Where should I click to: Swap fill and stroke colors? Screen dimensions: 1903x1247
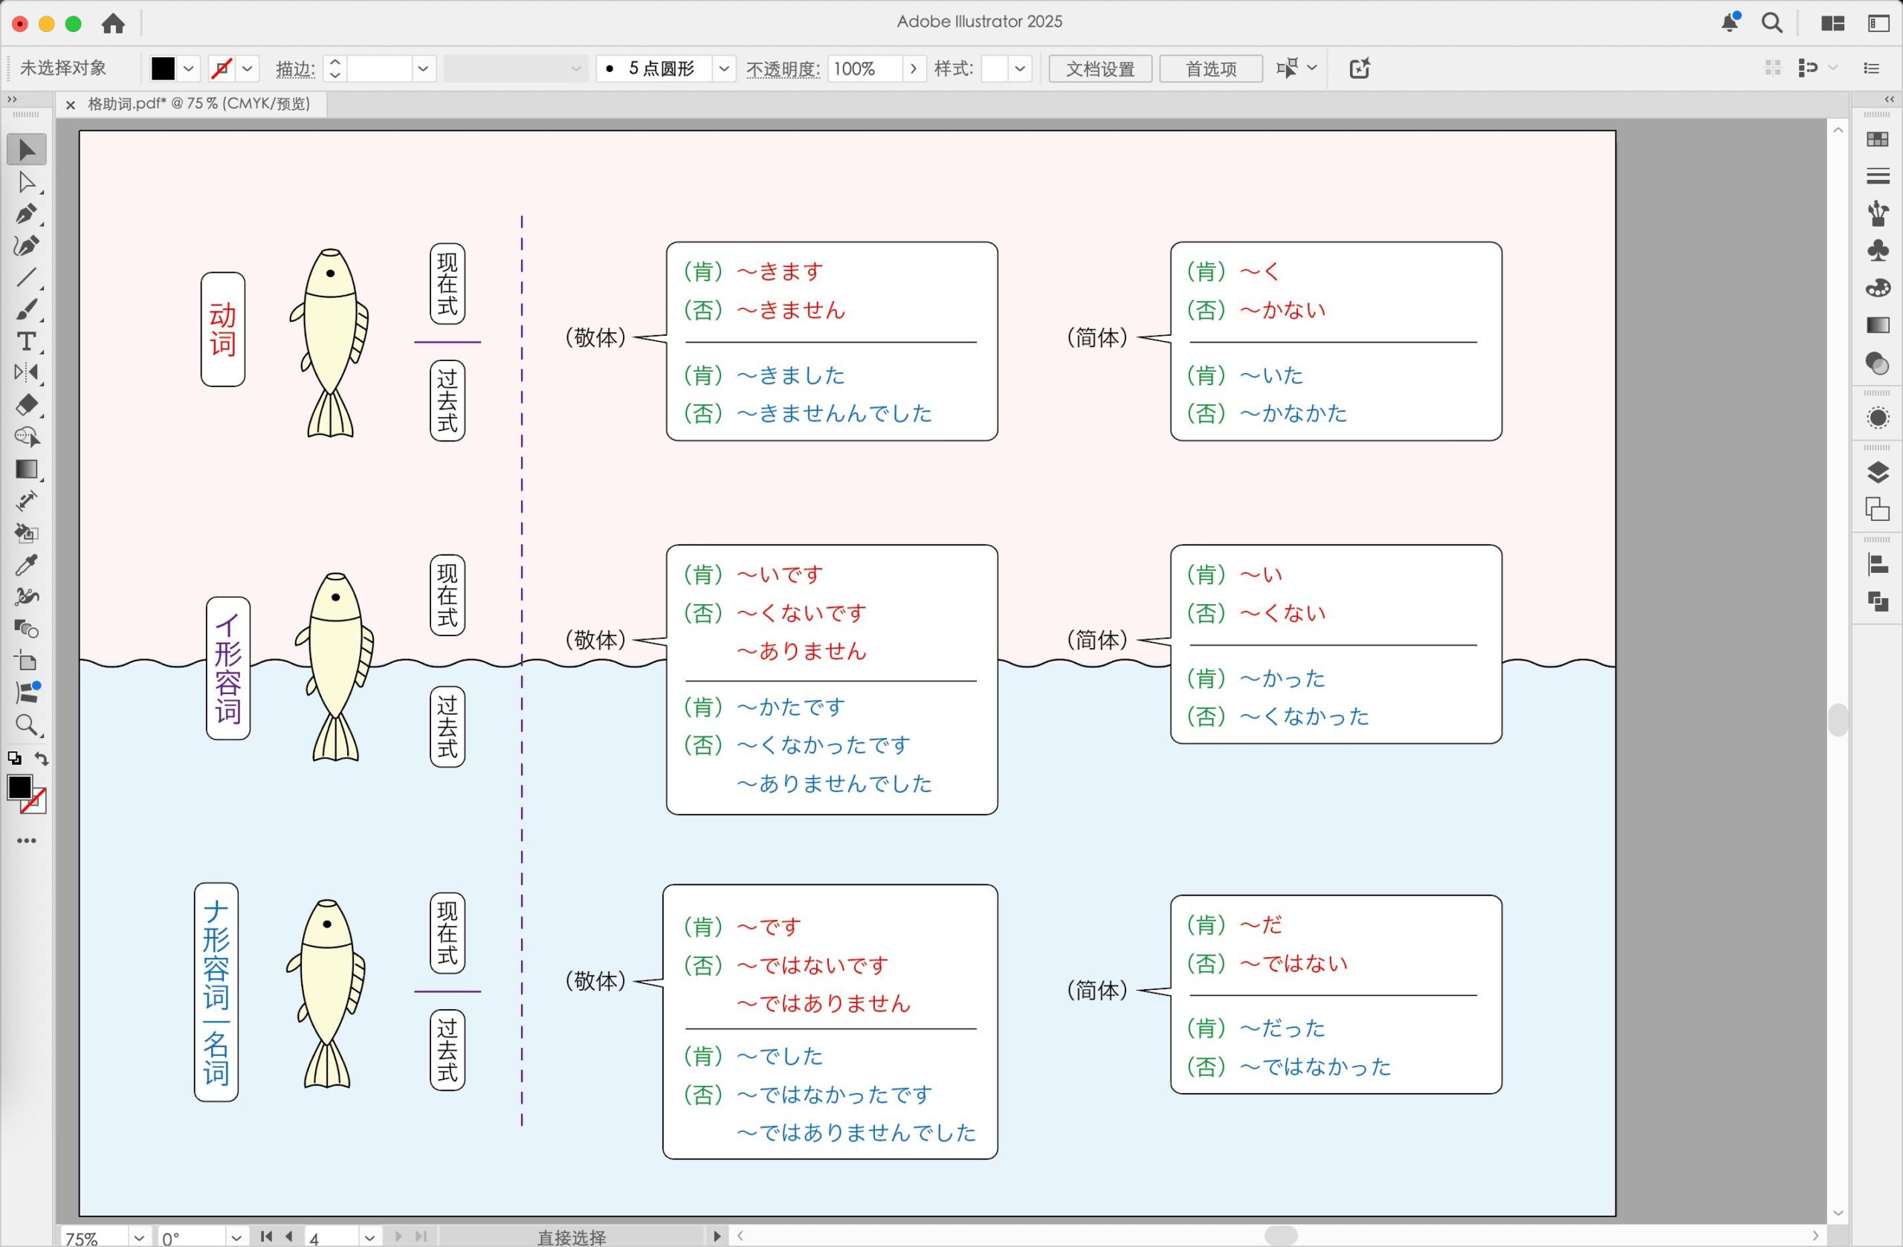(42, 759)
